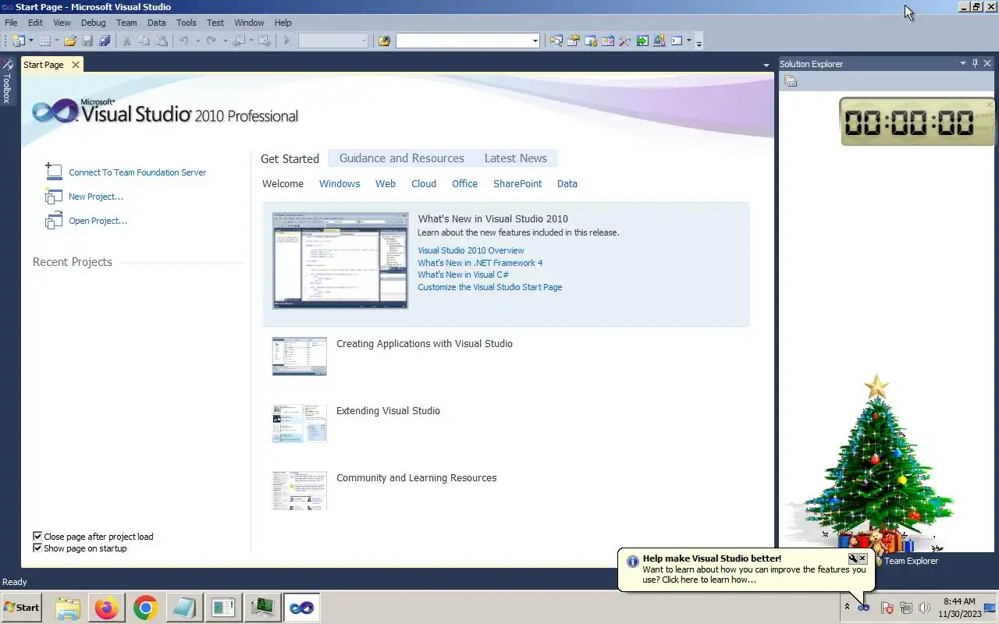Open the solution configurations combo box
Screen dimensions: 999x624
pyautogui.click(x=333, y=41)
